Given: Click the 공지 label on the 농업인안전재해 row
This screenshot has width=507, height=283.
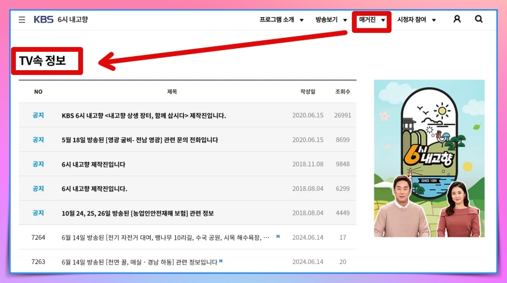Looking at the screenshot, I should [38, 213].
